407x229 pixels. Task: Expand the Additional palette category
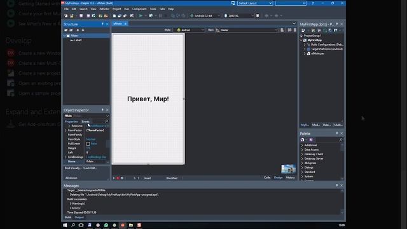pyautogui.click(x=302, y=145)
